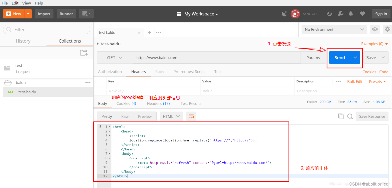Click the Import button
Screen dimensions: 392x188
(44, 14)
